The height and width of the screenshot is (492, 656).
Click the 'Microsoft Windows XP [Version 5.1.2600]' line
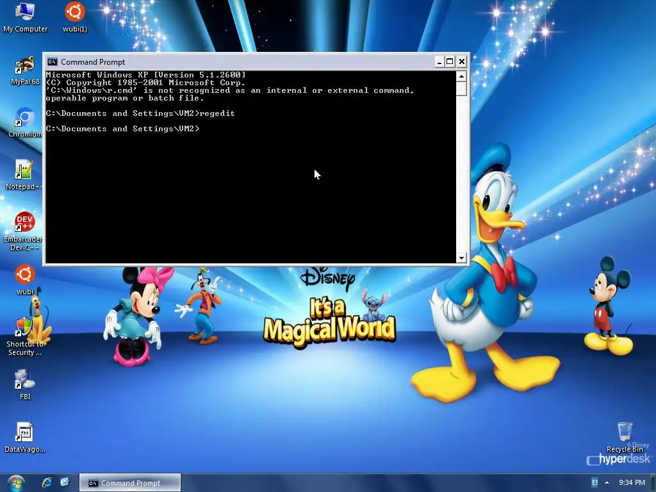coord(145,75)
